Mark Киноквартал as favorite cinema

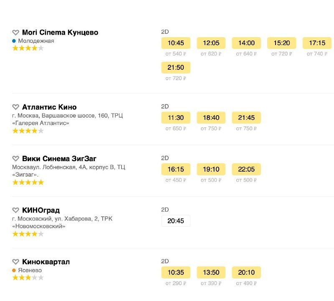pos(15,262)
